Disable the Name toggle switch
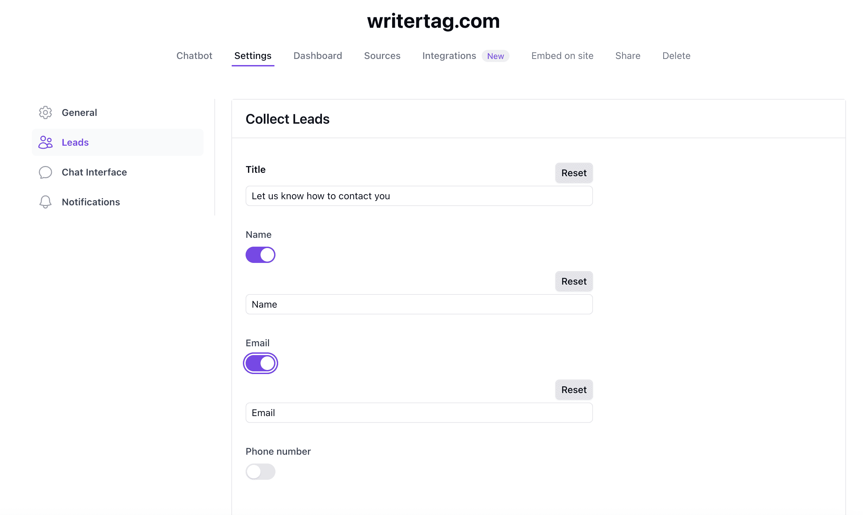Image resolution: width=863 pixels, height=515 pixels. [x=260, y=255]
